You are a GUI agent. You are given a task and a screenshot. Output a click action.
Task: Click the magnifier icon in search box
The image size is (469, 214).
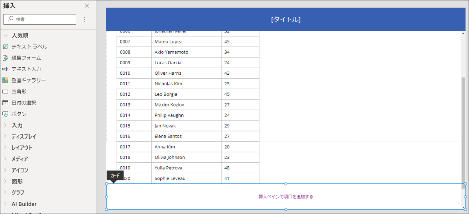[11, 19]
